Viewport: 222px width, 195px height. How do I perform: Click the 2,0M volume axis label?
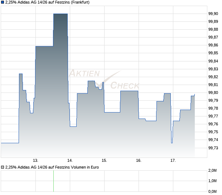(x=212, y=171)
